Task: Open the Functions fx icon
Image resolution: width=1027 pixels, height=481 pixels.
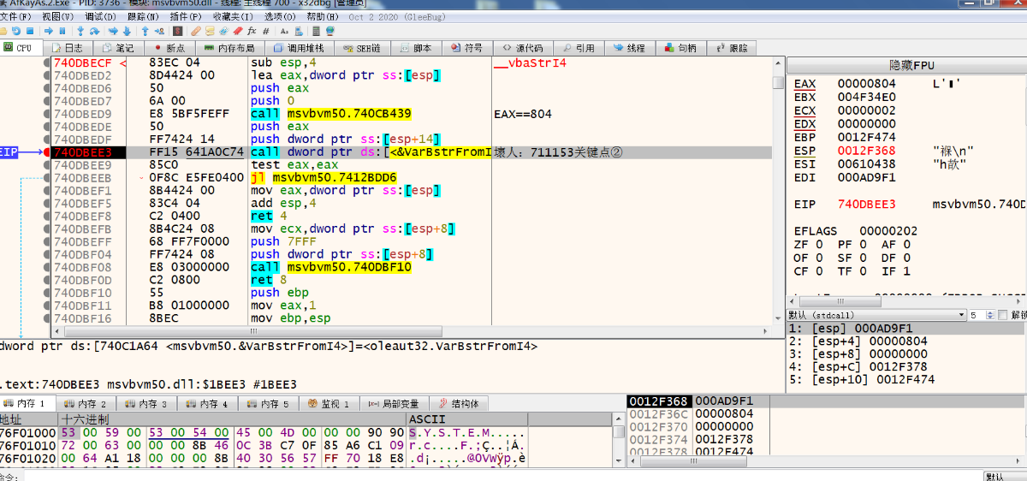Action: pos(251,31)
